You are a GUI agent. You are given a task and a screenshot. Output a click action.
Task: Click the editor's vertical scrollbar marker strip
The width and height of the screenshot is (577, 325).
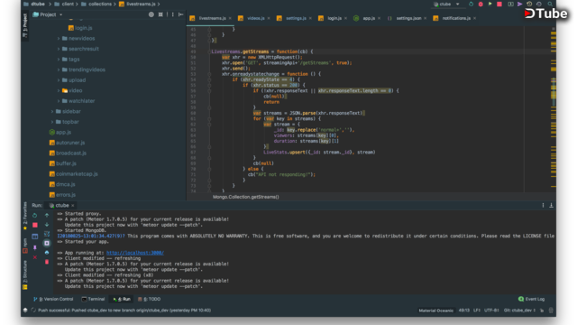tap(553, 110)
